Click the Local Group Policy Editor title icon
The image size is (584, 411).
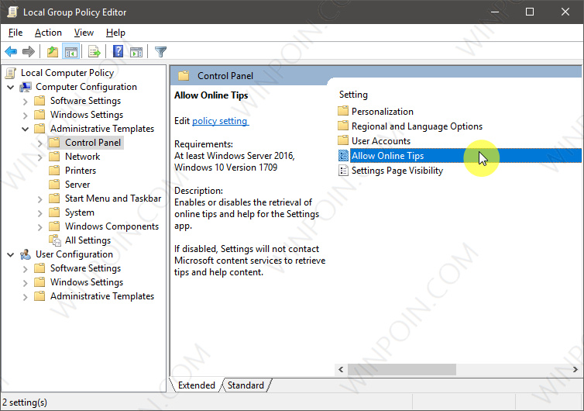click(12, 12)
